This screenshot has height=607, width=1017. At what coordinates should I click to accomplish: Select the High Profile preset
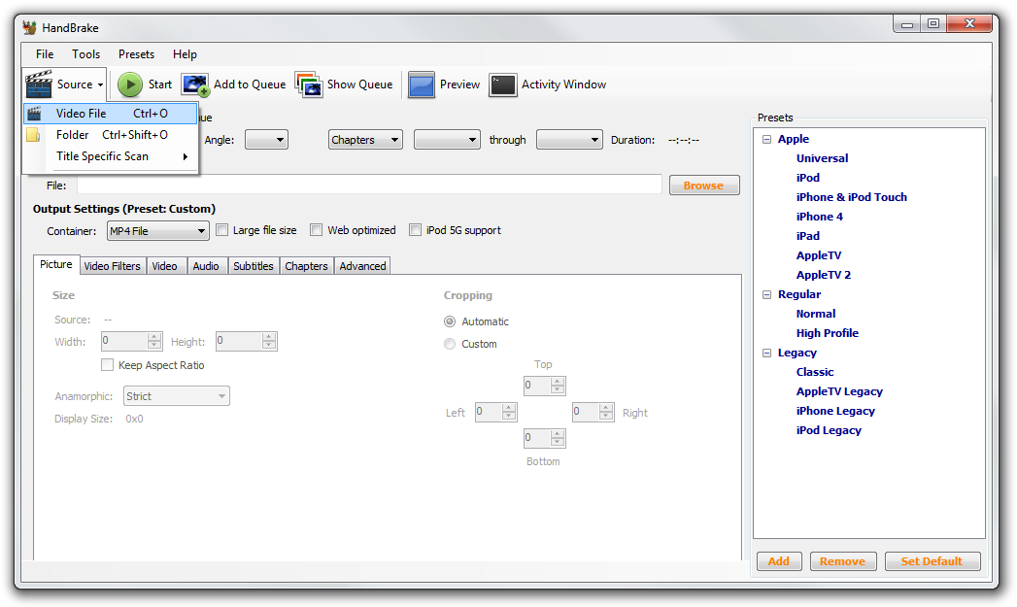(x=827, y=333)
